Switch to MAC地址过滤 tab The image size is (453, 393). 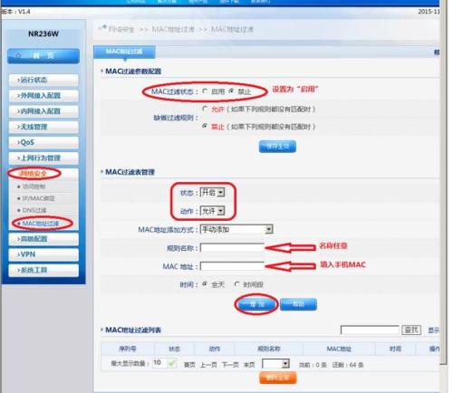pyautogui.click(x=124, y=52)
